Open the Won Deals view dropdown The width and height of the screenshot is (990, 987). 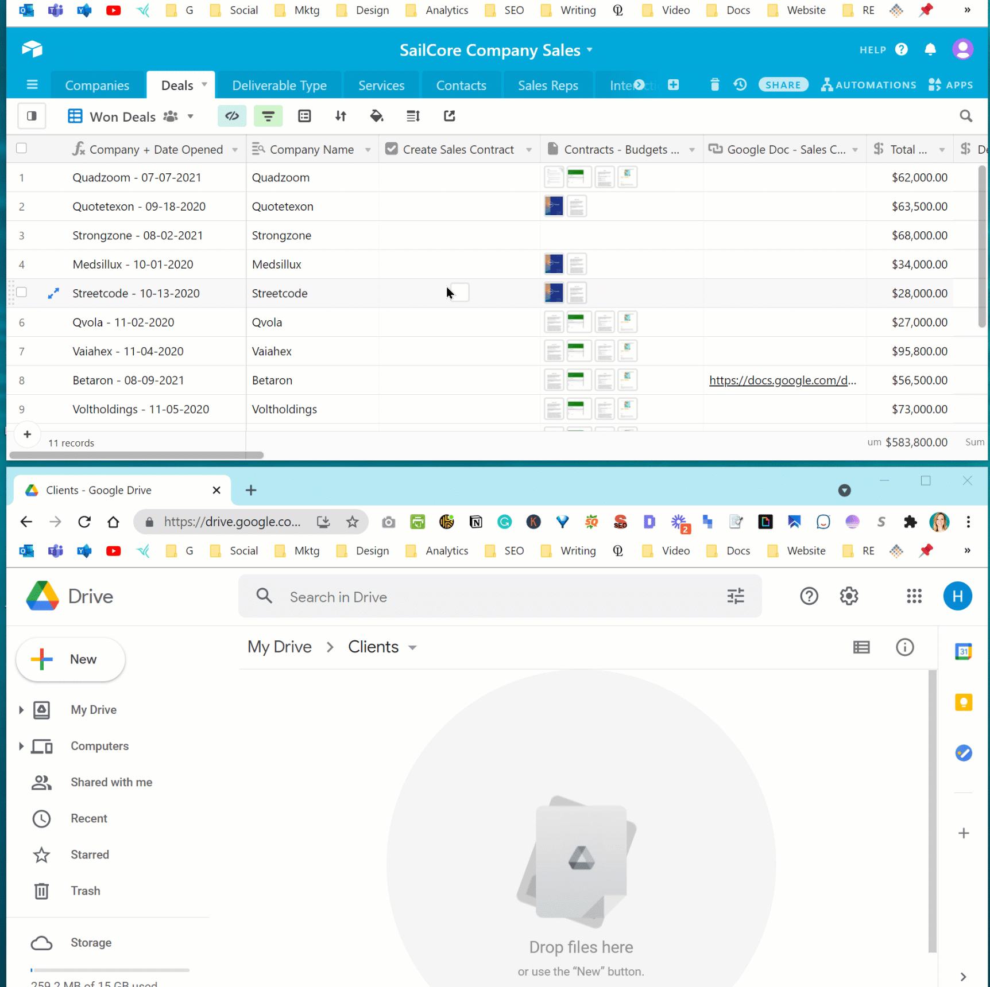pos(190,116)
